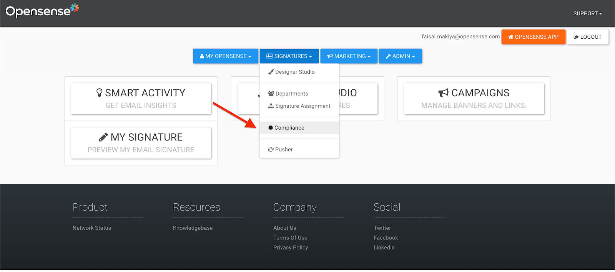Open MY OPENSENSE dropdown menu
Viewport: 615px width, 272px height.
[225, 56]
